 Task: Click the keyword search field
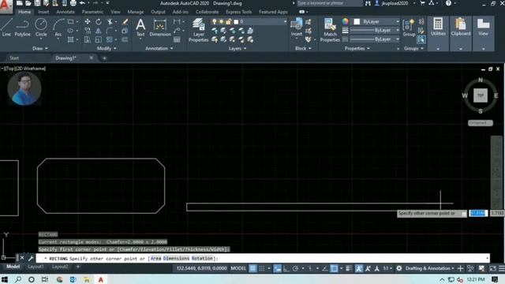coord(329,3)
